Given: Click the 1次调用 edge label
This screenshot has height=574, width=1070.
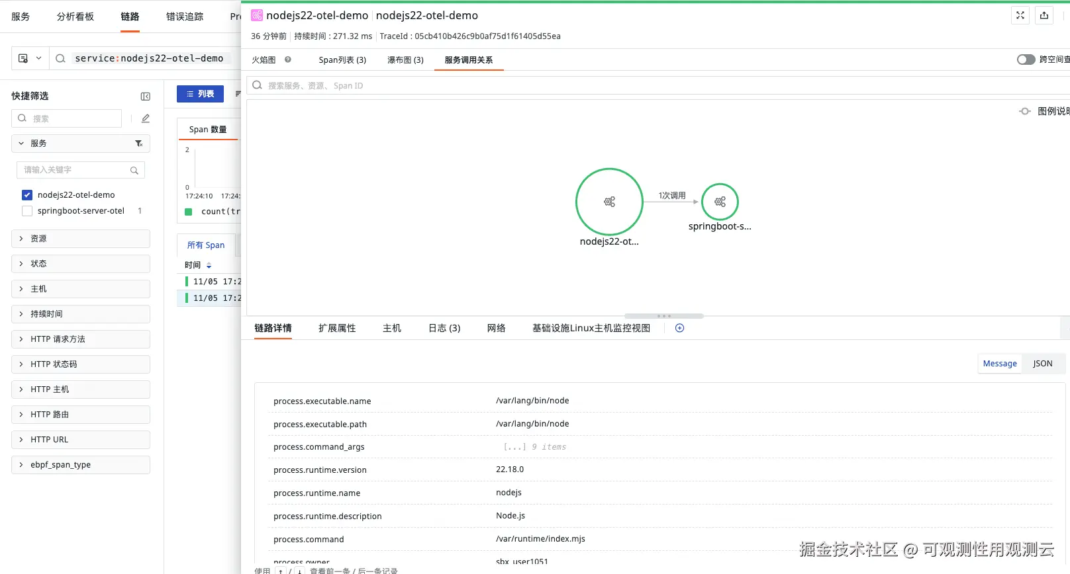Looking at the screenshot, I should [x=672, y=196].
